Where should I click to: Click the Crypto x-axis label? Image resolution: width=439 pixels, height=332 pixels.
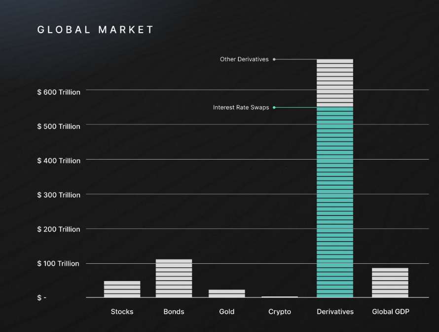click(280, 312)
